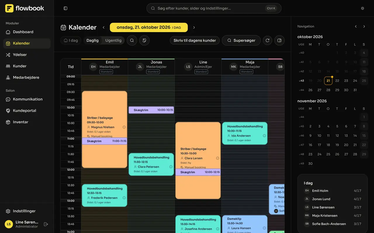
Task: Open Inventar section
Action: click(x=27, y=122)
